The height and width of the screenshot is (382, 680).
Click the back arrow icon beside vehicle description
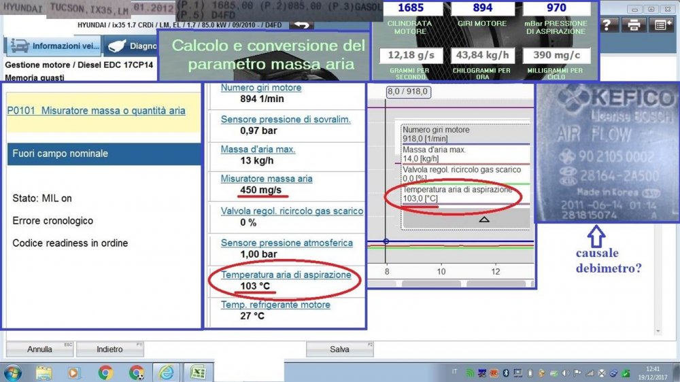301,24
